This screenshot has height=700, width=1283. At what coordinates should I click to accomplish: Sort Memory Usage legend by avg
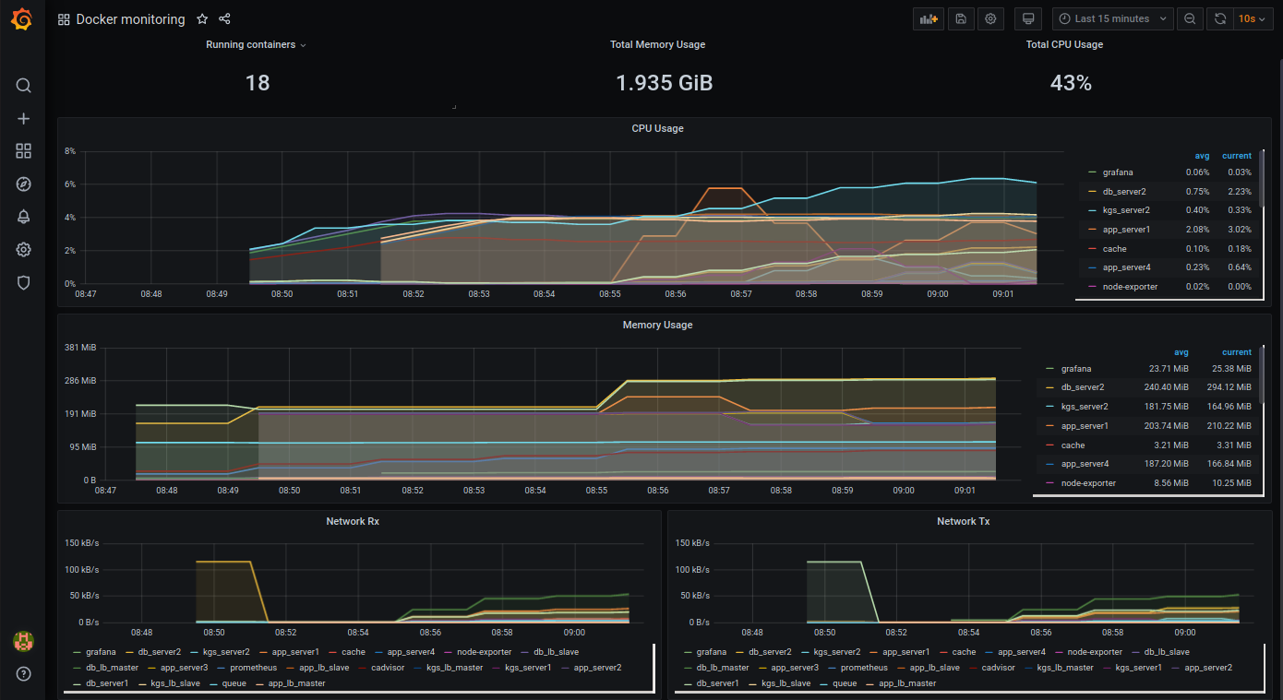pos(1181,352)
